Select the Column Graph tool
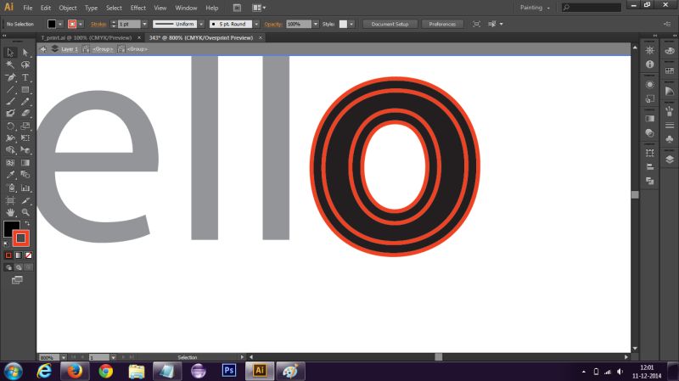Image resolution: width=679 pixels, height=381 pixels. click(25, 188)
